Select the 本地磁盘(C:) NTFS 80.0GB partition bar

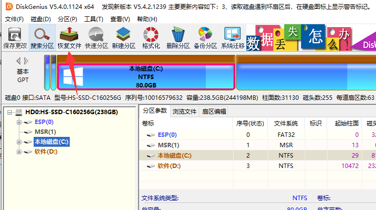[146, 77]
